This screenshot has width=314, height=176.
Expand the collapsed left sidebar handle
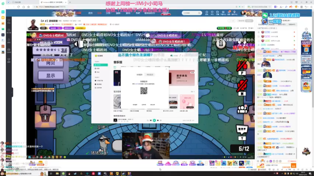[12, 92]
